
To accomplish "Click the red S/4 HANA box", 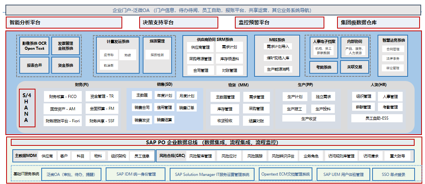I will coord(26,108).
